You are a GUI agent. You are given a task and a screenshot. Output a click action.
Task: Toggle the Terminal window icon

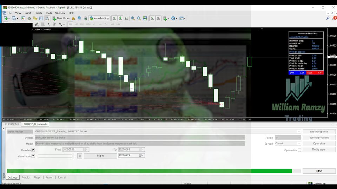(x=41, y=19)
